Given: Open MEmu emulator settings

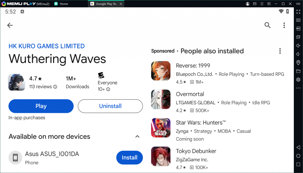Looking at the screenshot, I should click(298, 79).
